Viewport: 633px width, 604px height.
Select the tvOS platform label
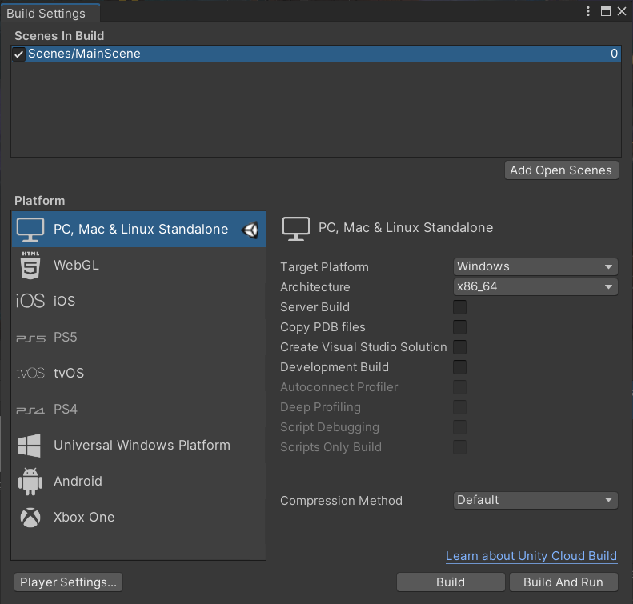[69, 374]
